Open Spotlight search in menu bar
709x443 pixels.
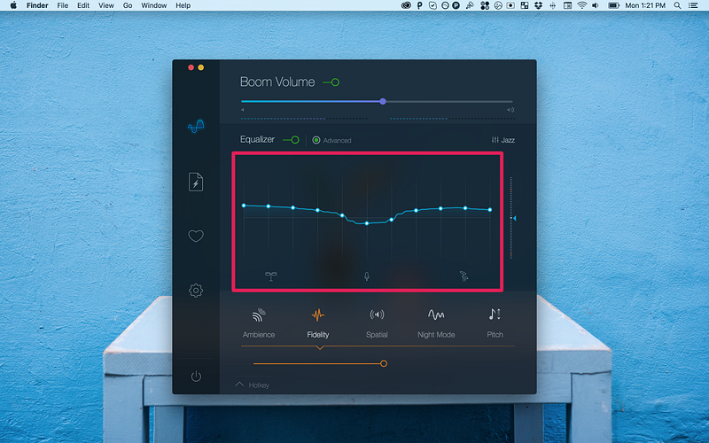pyautogui.click(x=677, y=5)
